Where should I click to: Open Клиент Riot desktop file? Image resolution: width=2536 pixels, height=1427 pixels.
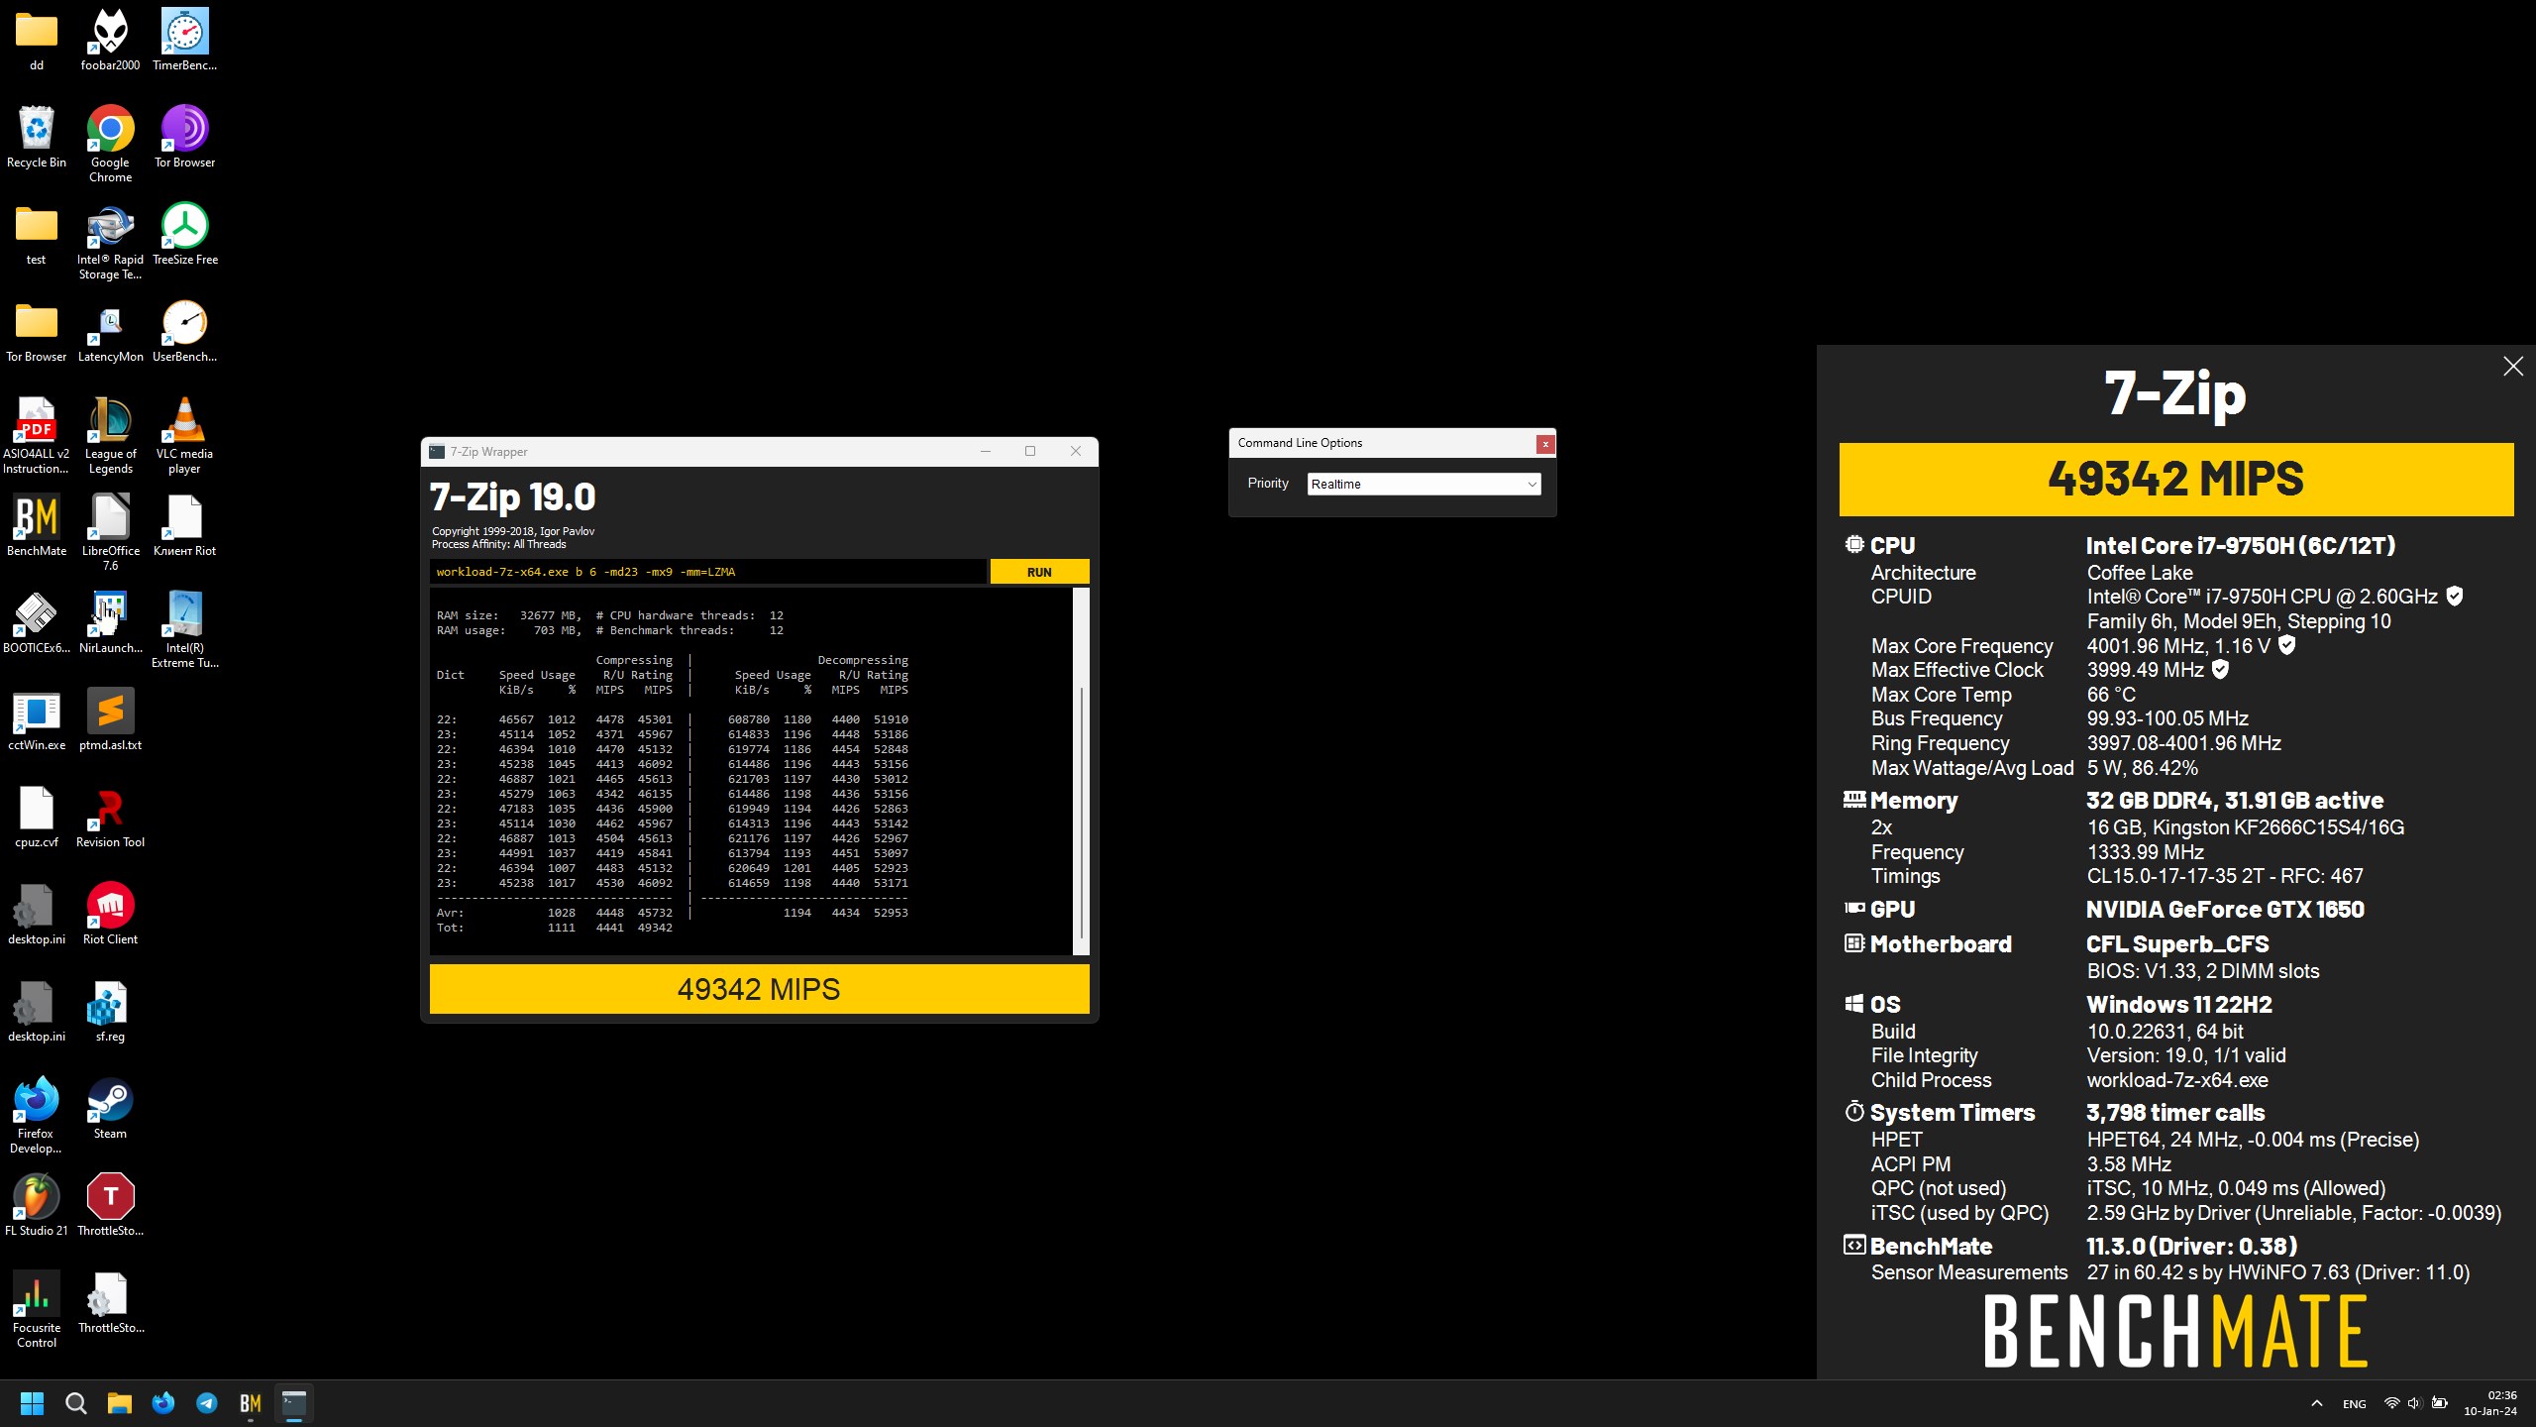pos(184,525)
